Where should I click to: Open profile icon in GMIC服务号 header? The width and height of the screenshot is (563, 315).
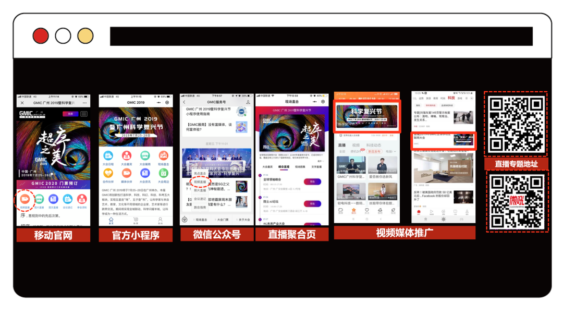248,102
